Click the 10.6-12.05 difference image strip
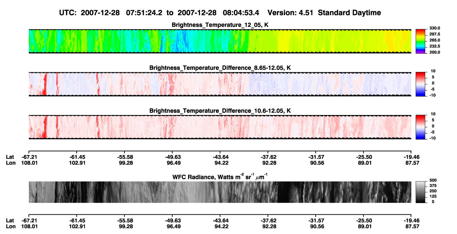The height and width of the screenshot is (234, 457). pos(220,127)
